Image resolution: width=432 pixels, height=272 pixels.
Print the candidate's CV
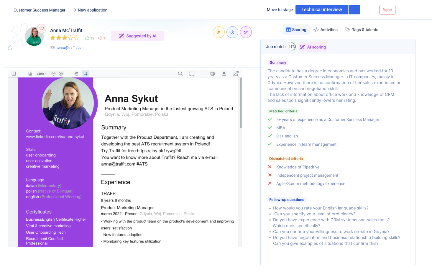point(212,74)
